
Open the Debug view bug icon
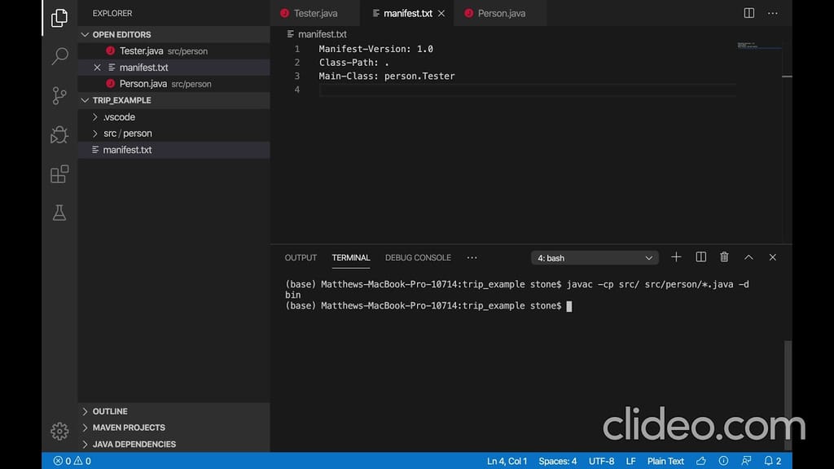coord(59,134)
